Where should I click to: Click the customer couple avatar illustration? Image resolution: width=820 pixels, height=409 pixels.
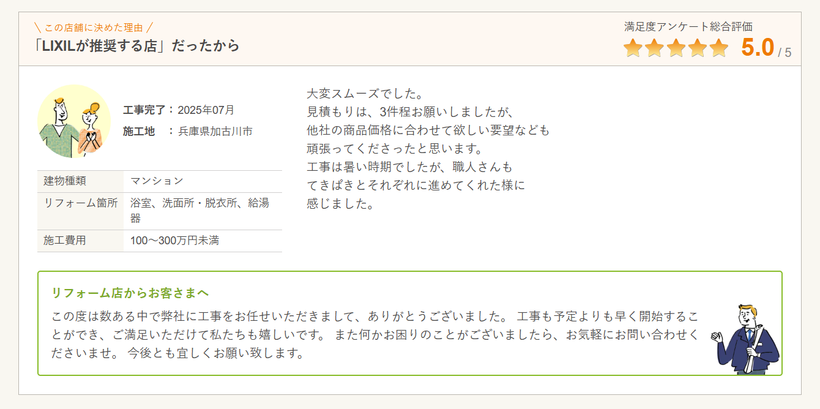(x=74, y=121)
